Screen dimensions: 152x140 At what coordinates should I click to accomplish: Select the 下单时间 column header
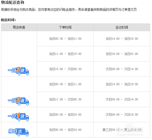[65, 27]
